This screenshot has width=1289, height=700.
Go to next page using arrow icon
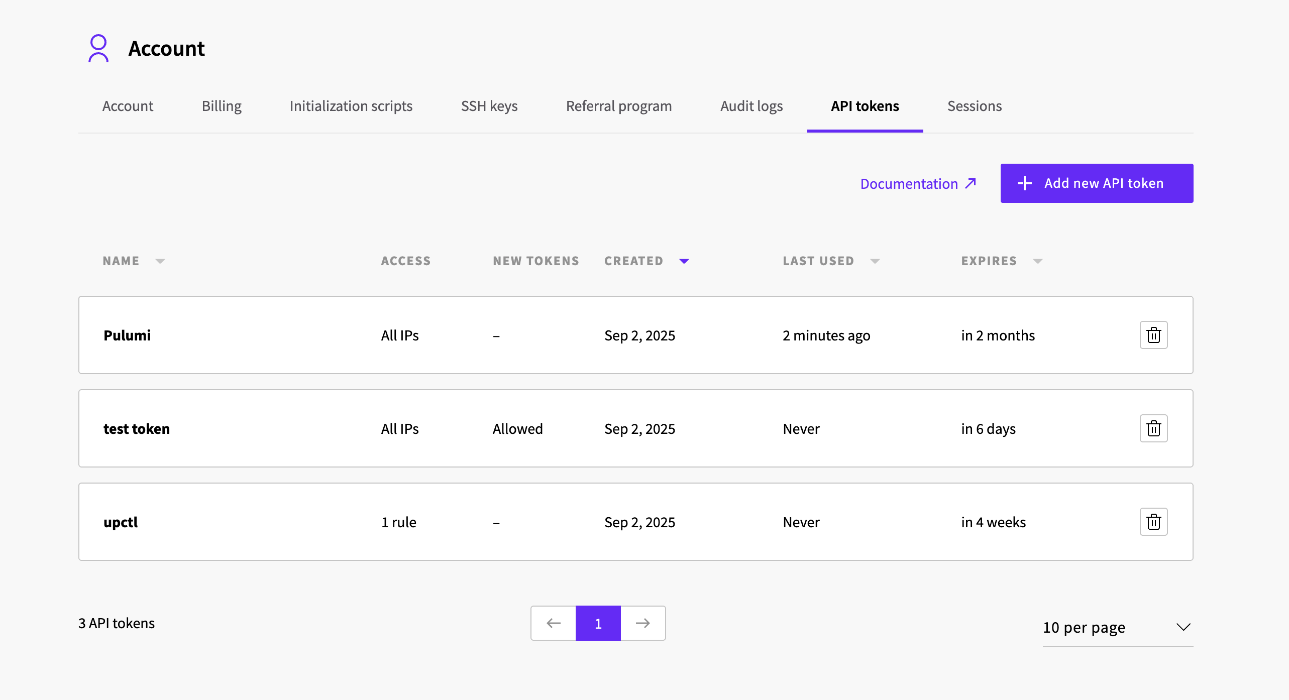click(642, 623)
